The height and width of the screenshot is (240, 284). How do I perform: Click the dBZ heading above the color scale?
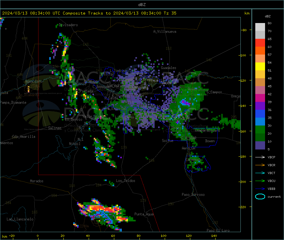(x=268, y=16)
